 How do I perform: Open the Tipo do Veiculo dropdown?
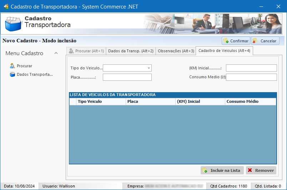pyautogui.click(x=148, y=68)
